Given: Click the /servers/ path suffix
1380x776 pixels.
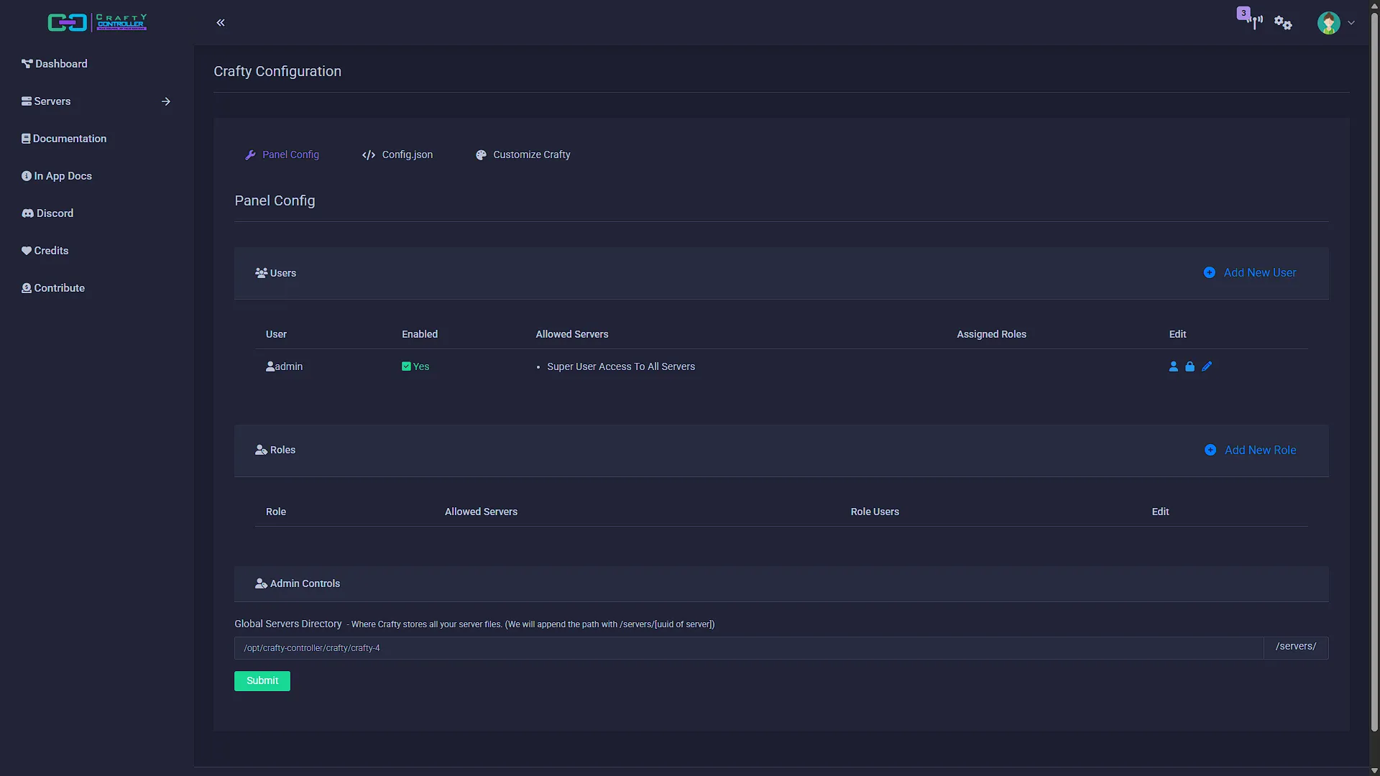Looking at the screenshot, I should coord(1296,647).
